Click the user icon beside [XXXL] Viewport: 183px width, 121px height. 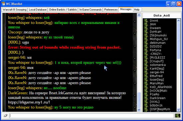(x=146, y=102)
